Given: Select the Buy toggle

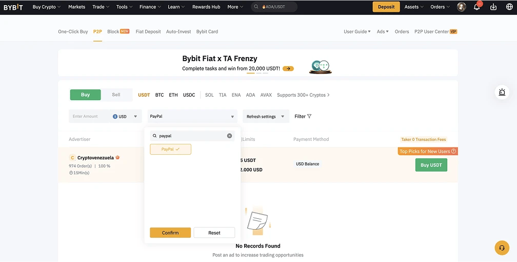Looking at the screenshot, I should coord(85,95).
